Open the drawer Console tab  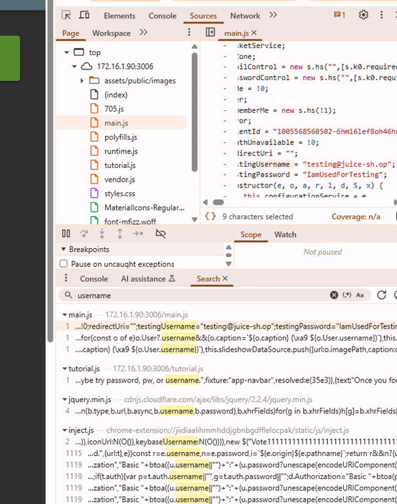94,279
